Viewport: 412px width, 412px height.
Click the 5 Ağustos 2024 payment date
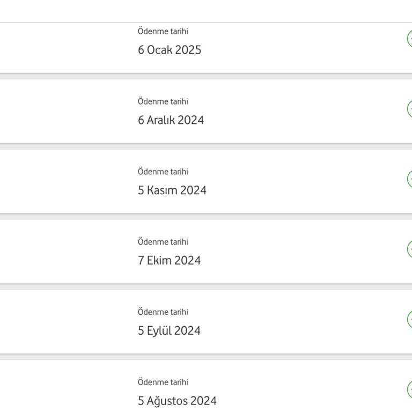[x=177, y=401]
